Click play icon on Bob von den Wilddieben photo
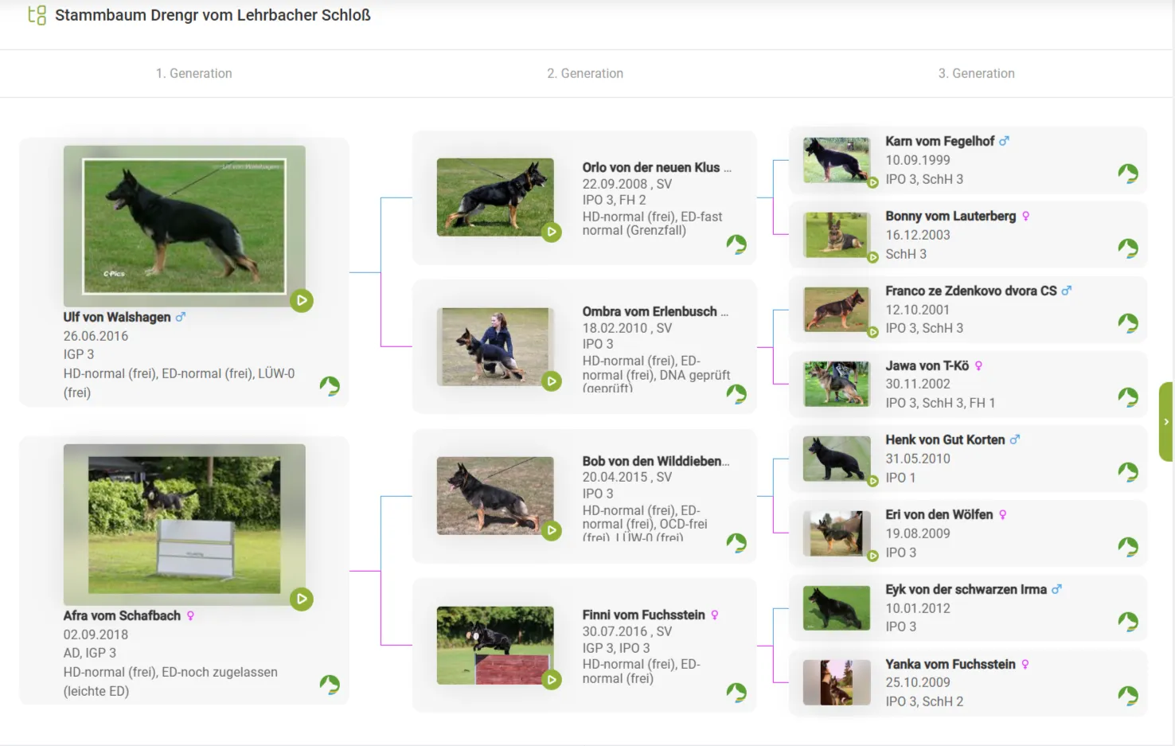 (x=551, y=530)
